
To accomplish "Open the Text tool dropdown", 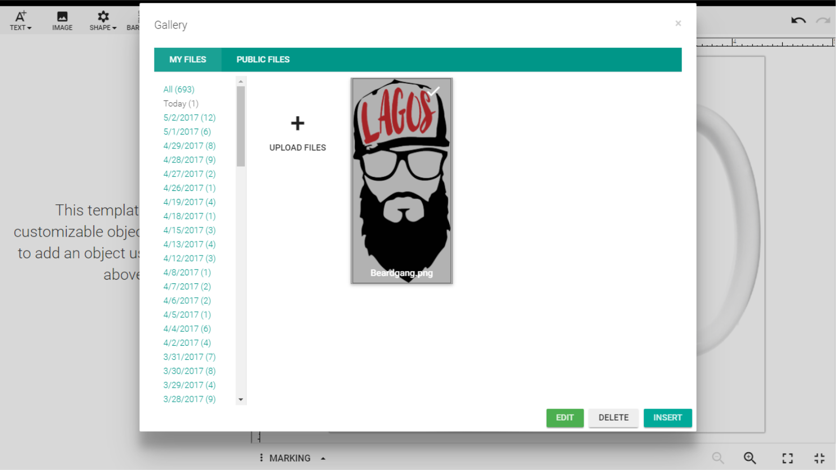I will coord(20,20).
